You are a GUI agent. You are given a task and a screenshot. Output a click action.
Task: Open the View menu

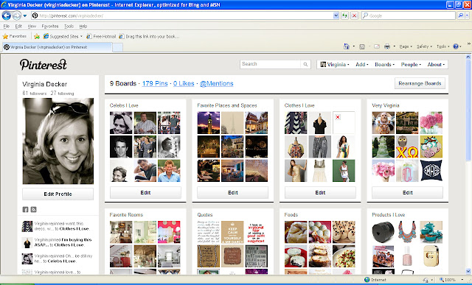click(x=32, y=27)
